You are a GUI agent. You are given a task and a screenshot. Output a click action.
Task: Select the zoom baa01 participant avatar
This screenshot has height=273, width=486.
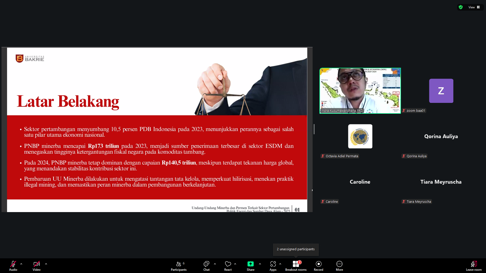[441, 91]
